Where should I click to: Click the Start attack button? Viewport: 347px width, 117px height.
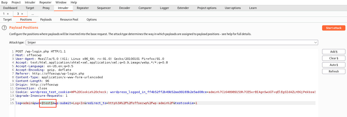333,28
